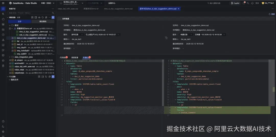Collapse the 质量测试Demo.wf workflow node
This screenshot has height=137, width=276.
click(12, 29)
